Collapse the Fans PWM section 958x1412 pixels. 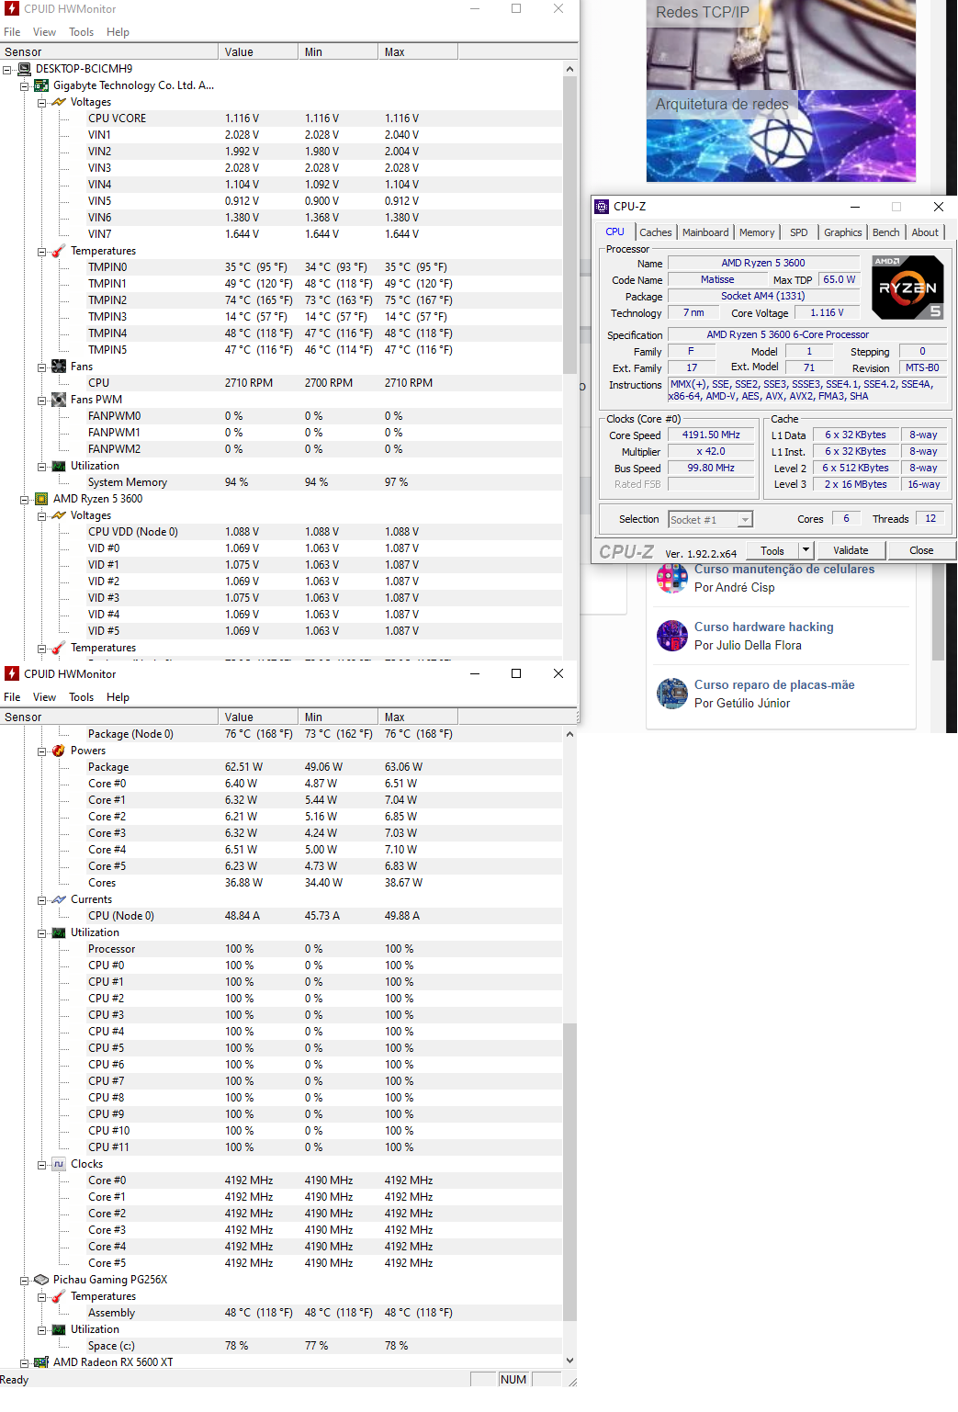(42, 401)
